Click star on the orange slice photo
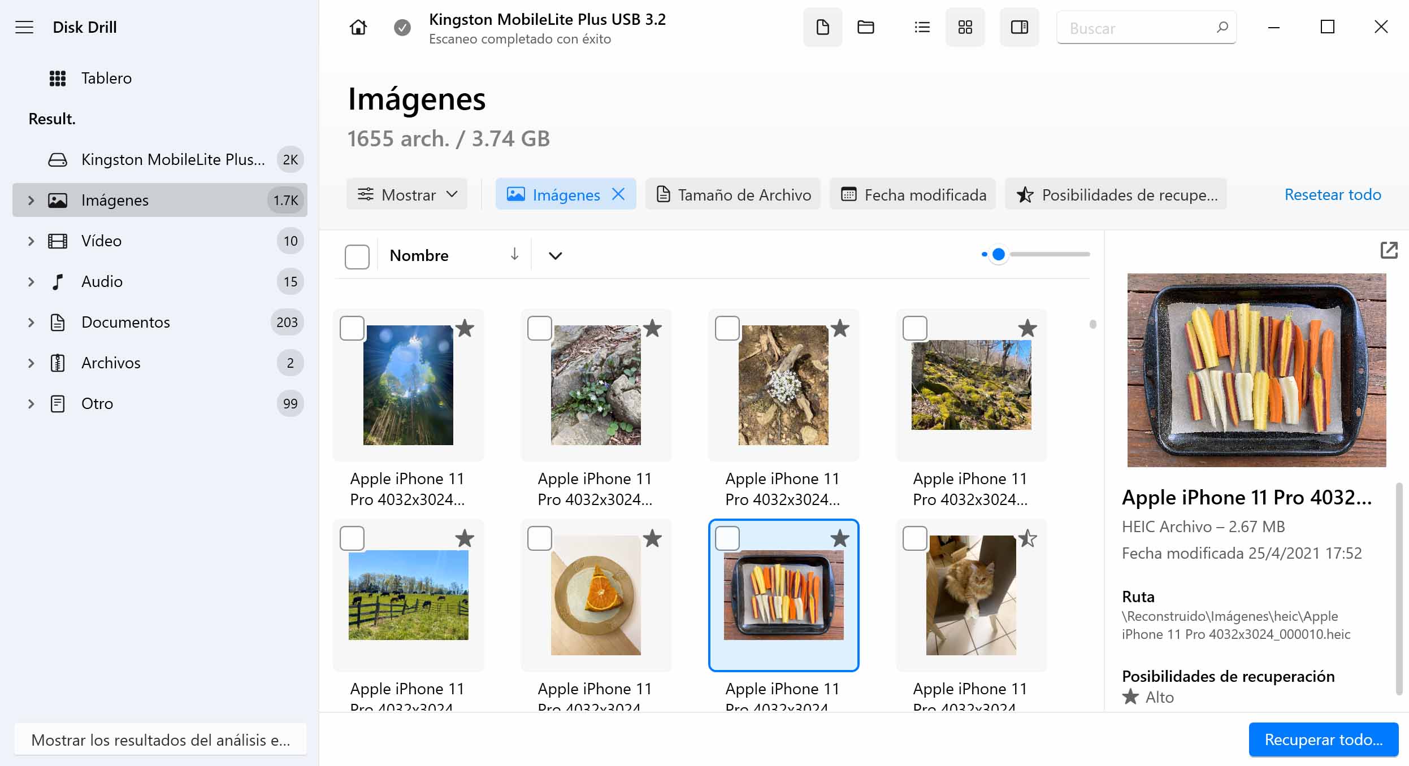 (x=652, y=538)
